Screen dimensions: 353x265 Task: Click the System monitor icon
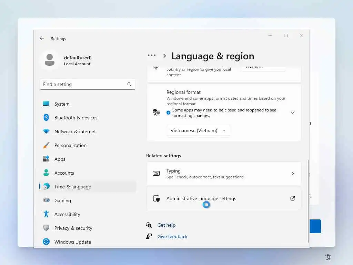click(46, 104)
